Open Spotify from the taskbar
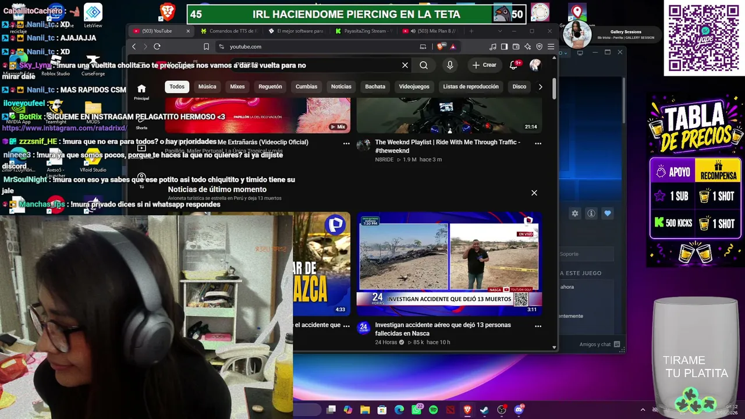Image resolution: width=745 pixels, height=419 pixels. tap(433, 410)
